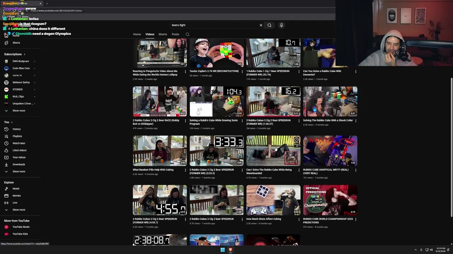453x254 pixels.
Task: Open the Subscriptions header chevron
Action: coord(24,54)
